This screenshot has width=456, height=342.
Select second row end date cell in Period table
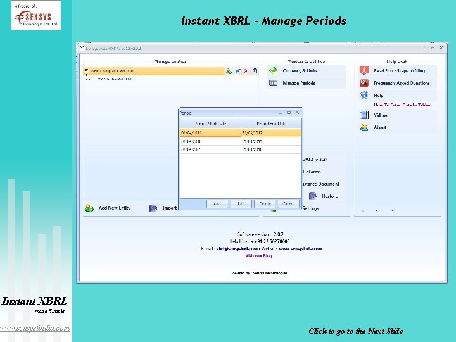click(x=271, y=141)
